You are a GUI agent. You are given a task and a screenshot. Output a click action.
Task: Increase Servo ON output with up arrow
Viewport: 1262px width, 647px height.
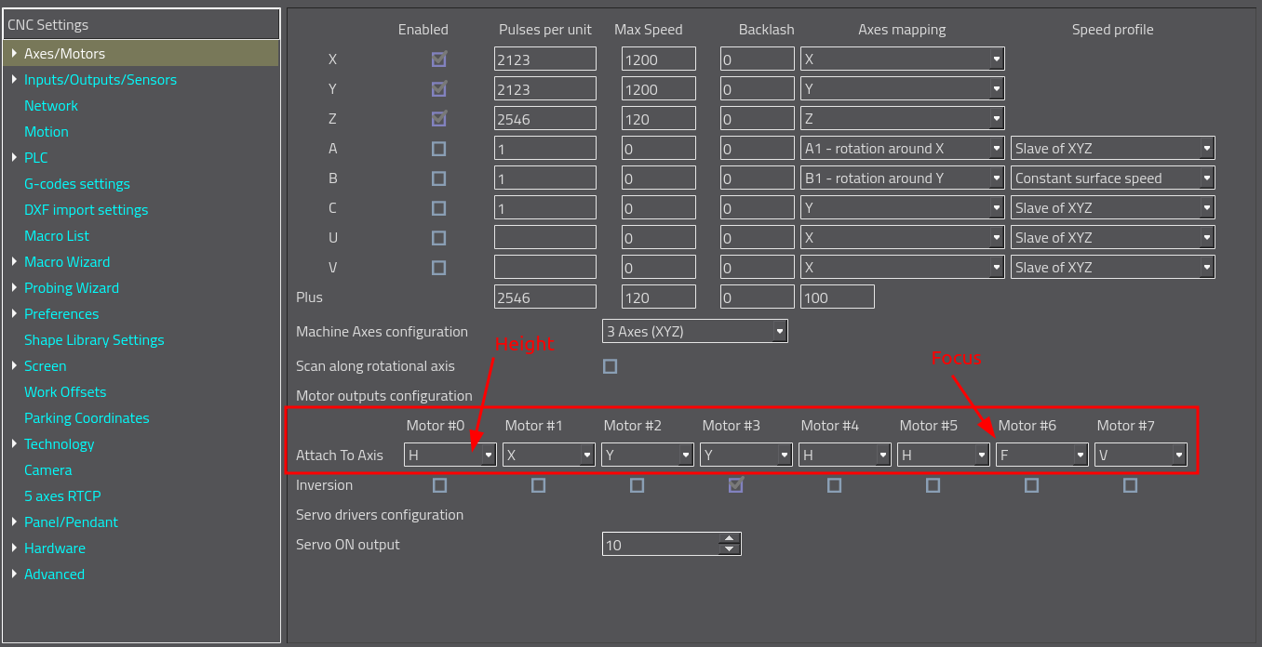click(729, 539)
